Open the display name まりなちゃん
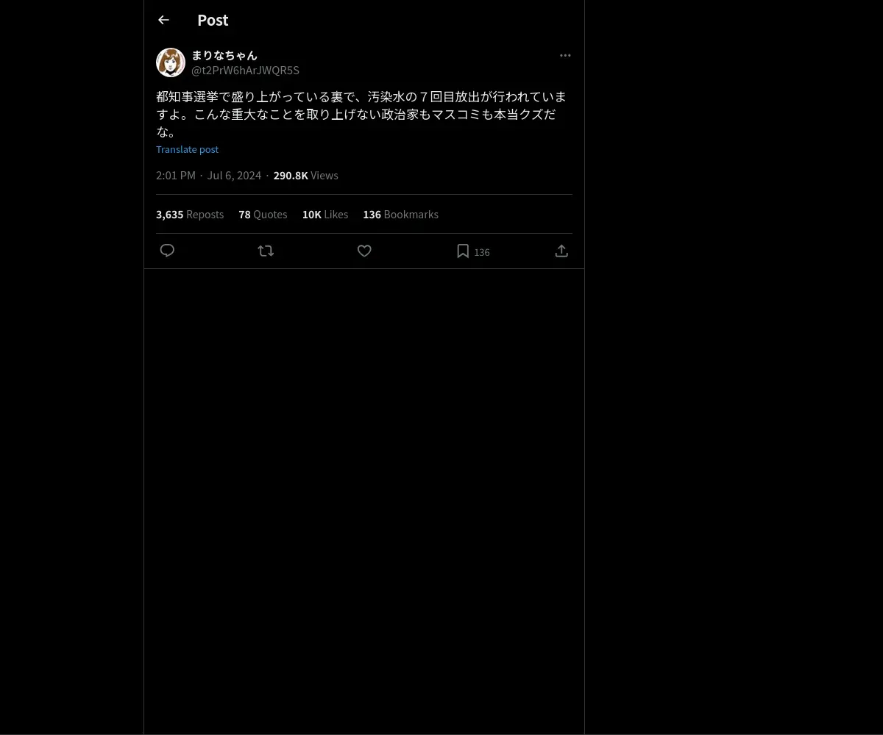Viewport: 883px width, 735px height. (x=224, y=55)
